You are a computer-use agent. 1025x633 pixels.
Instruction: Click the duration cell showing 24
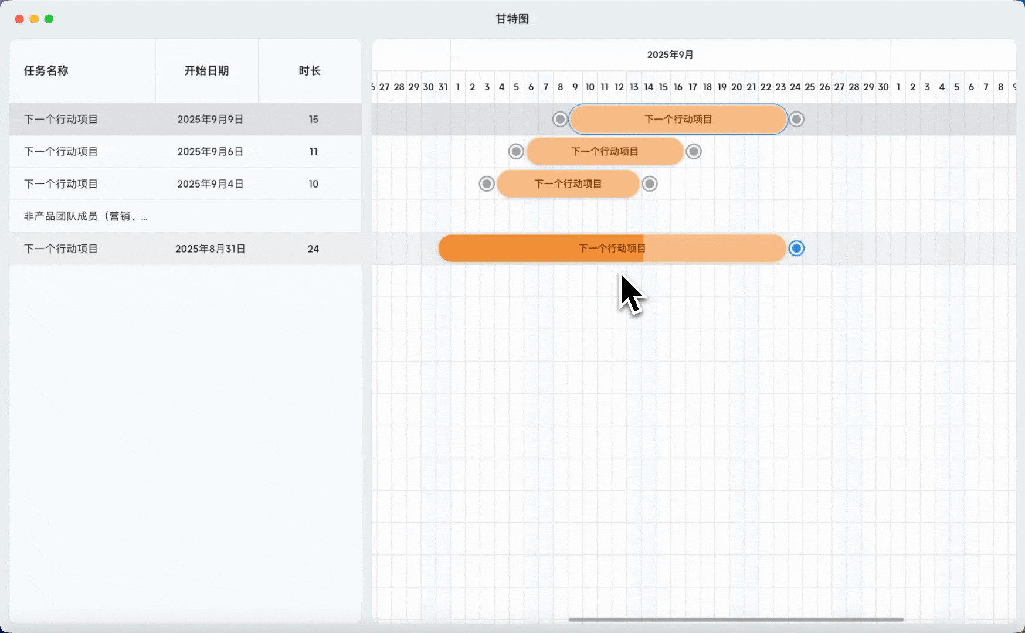(313, 249)
